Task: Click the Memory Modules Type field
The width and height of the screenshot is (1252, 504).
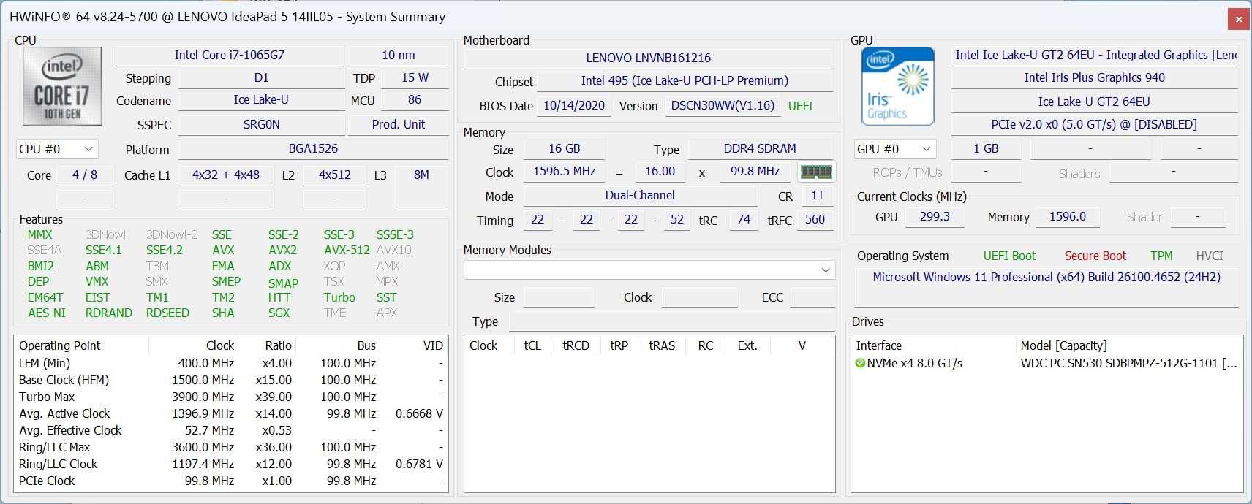Action: pos(672,321)
